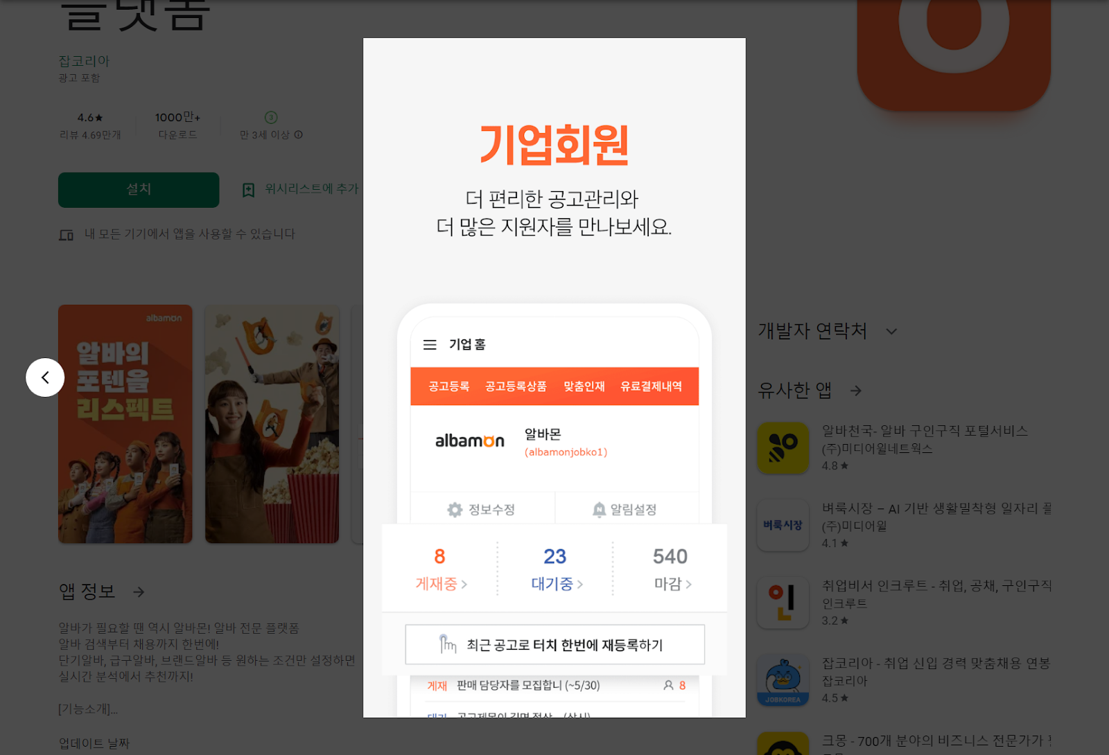Click the 벼룩시장 app icon
The width and height of the screenshot is (1109, 755).
coord(783,526)
